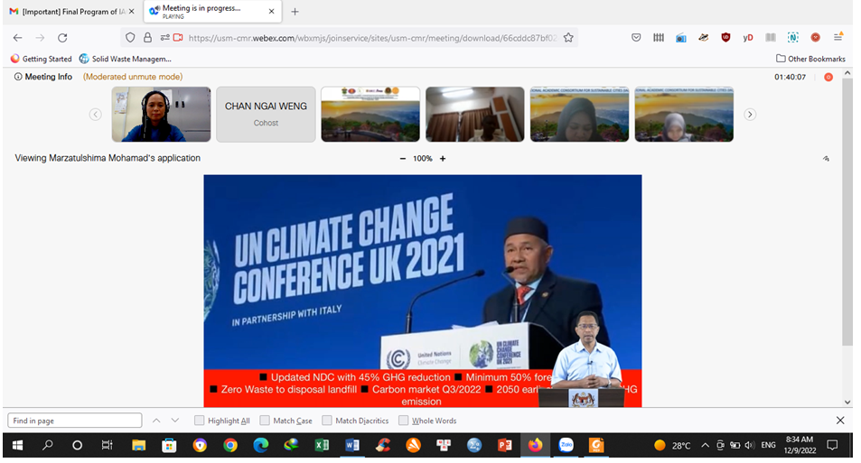The image size is (861, 463).
Task: Select the dark room participant video thumbnail
Action: pos(475,114)
